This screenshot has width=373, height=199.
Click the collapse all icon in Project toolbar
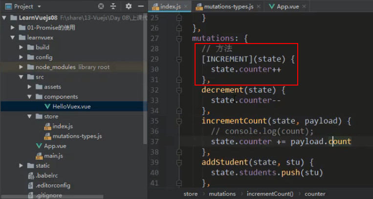point(113,6)
